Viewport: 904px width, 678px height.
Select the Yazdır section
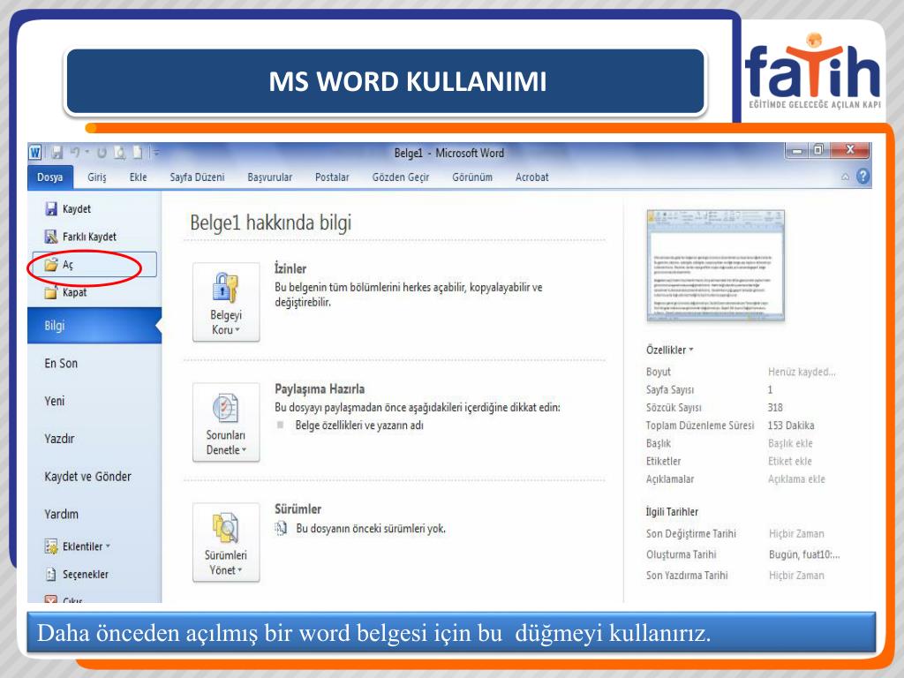(x=59, y=439)
